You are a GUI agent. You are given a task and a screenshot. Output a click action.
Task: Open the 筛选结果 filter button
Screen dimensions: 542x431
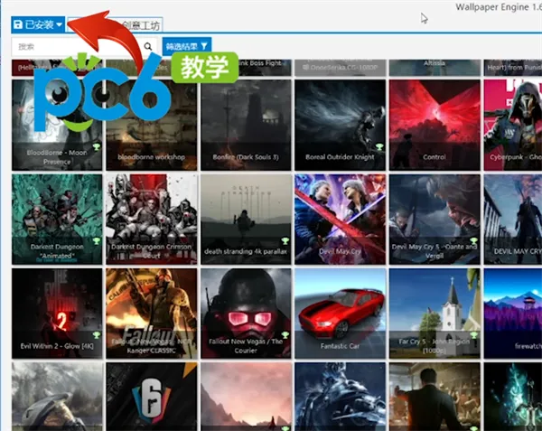(x=187, y=46)
